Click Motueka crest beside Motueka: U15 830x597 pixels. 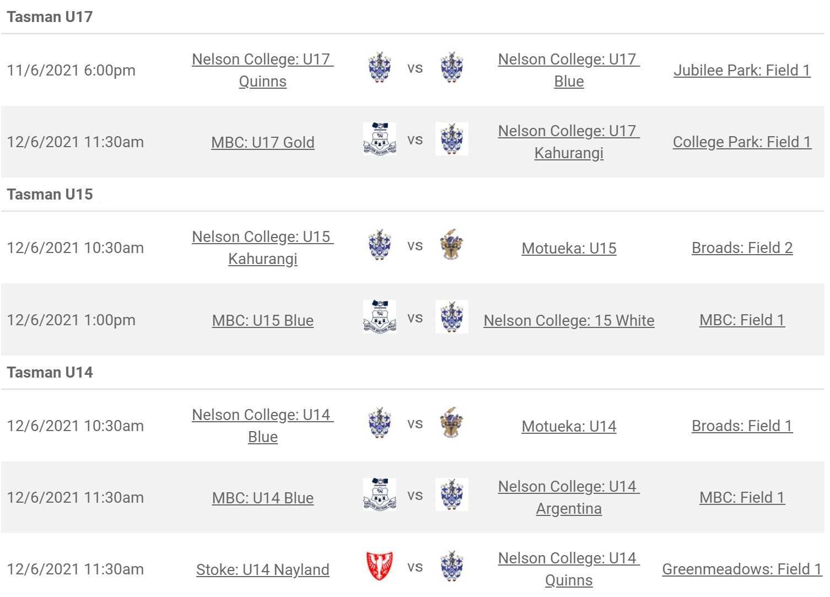coord(452,245)
